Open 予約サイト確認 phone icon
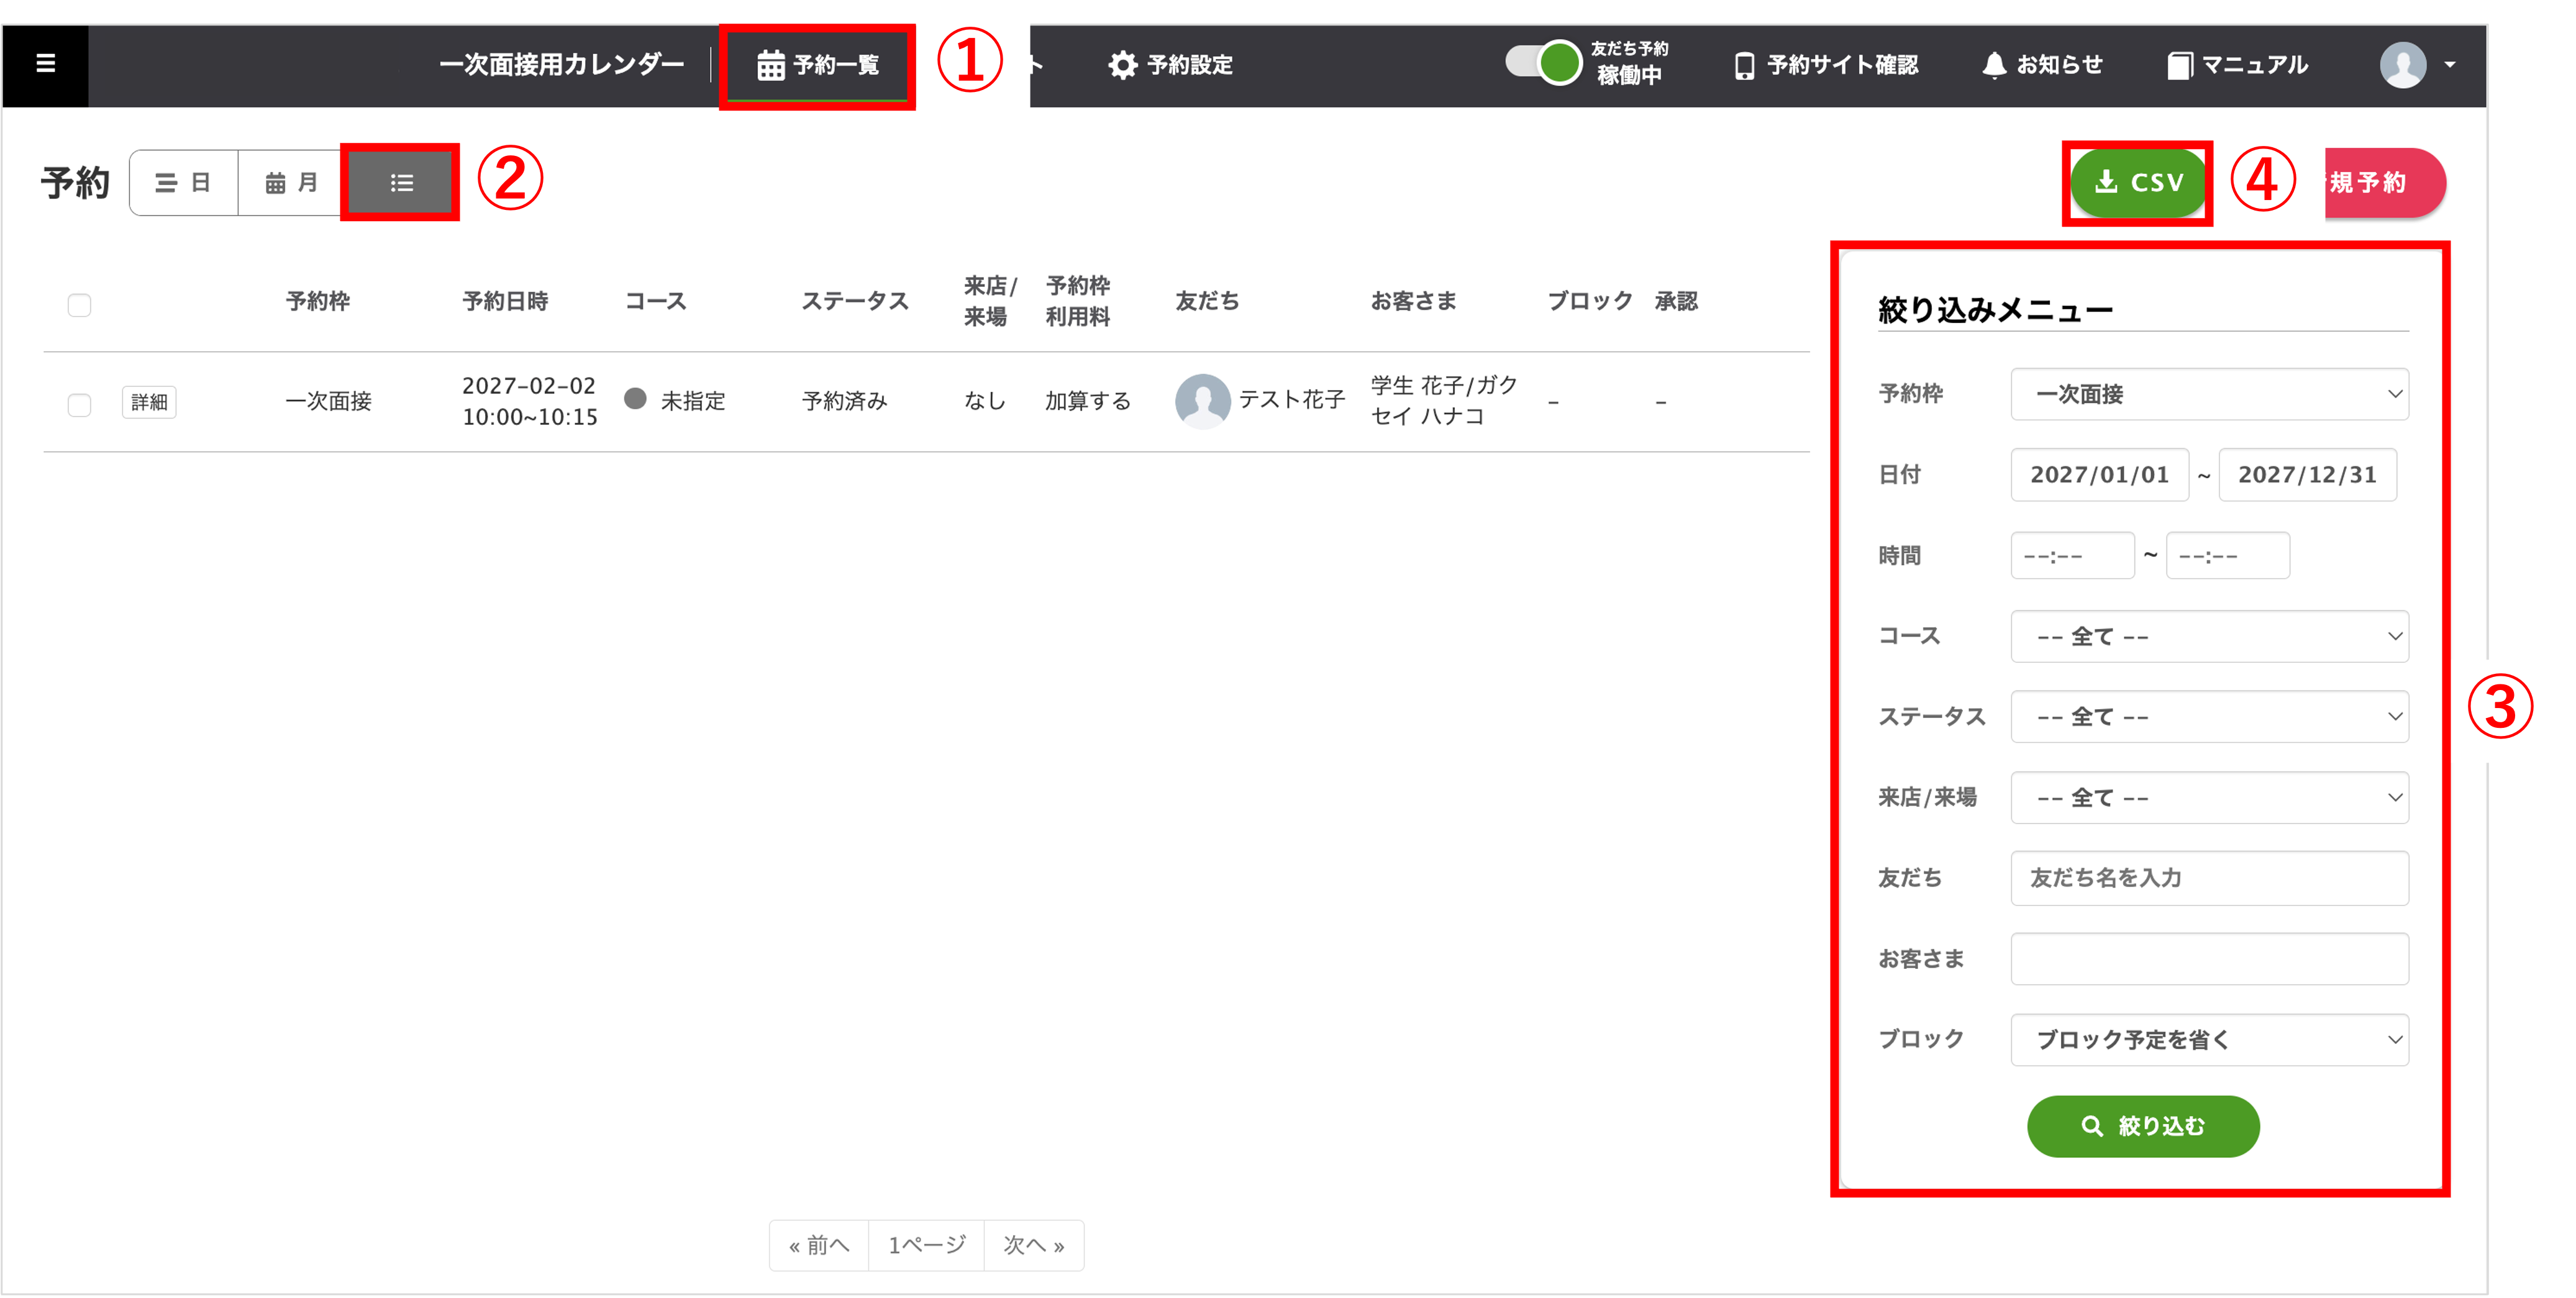 point(1744,65)
